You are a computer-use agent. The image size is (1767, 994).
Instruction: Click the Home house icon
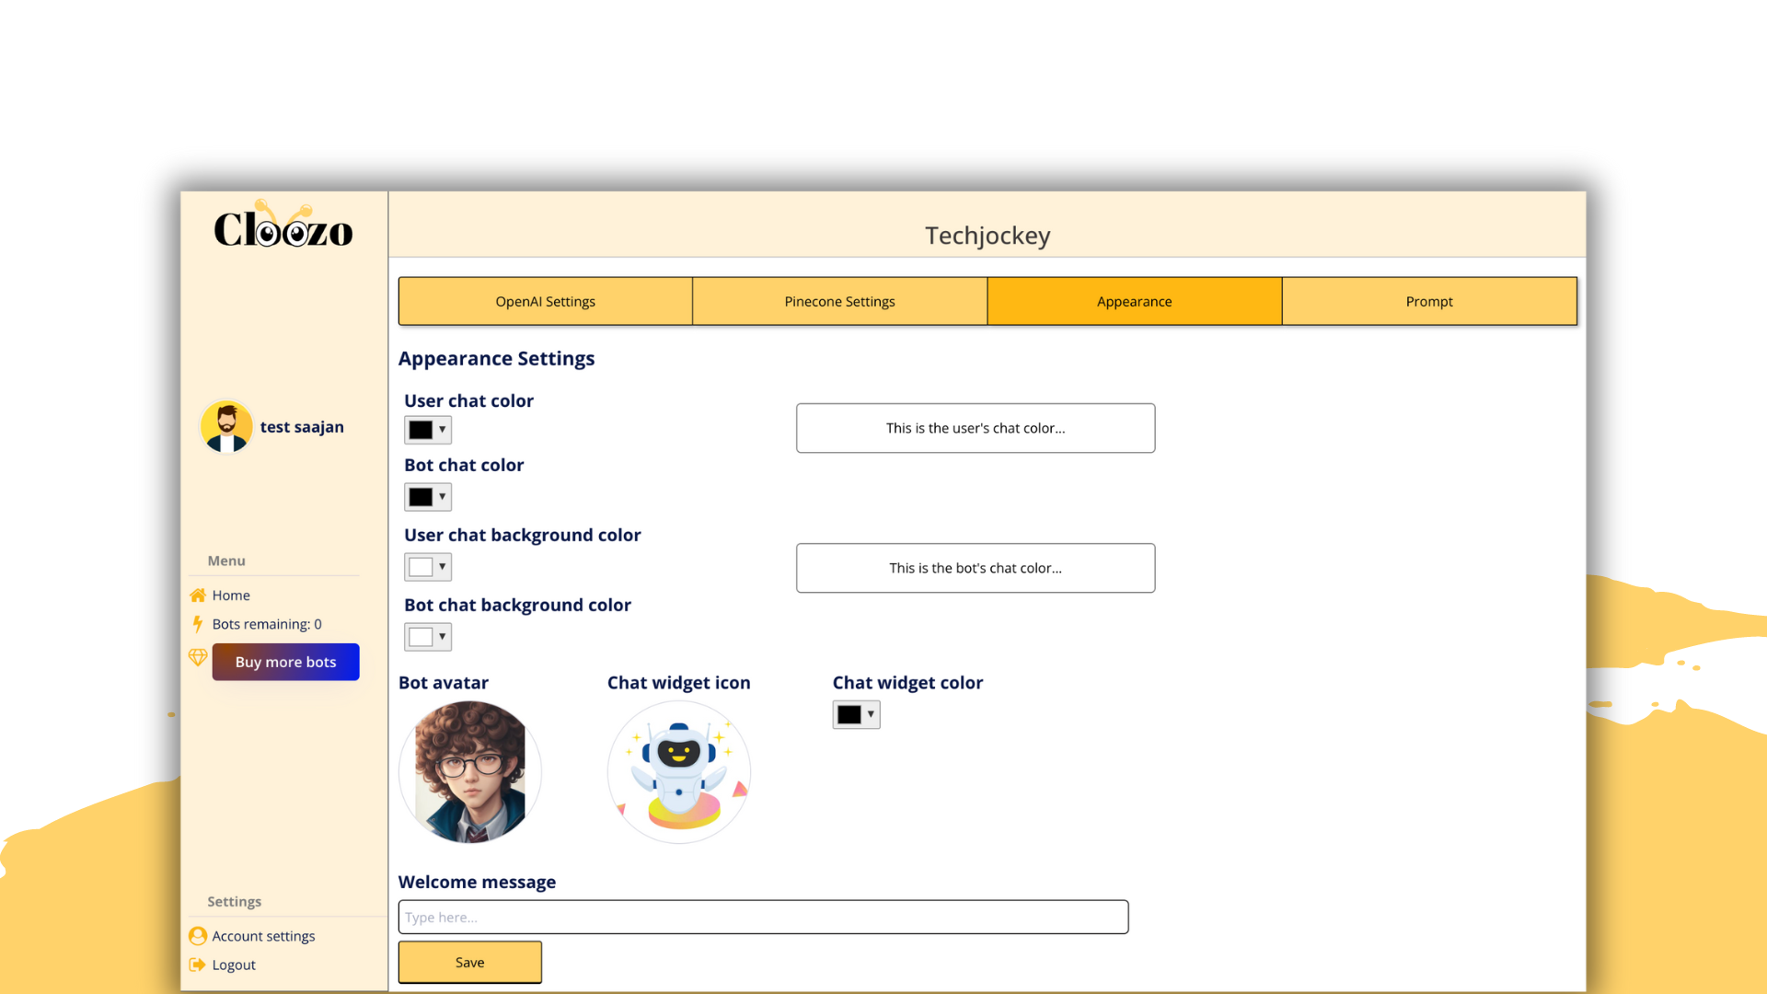coord(198,595)
